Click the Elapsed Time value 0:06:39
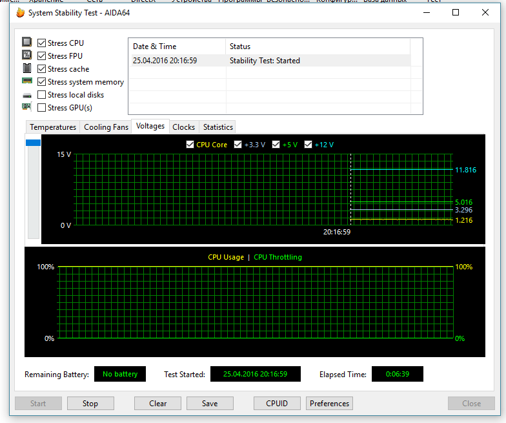Viewport: 506px width, 423px height. [398, 374]
